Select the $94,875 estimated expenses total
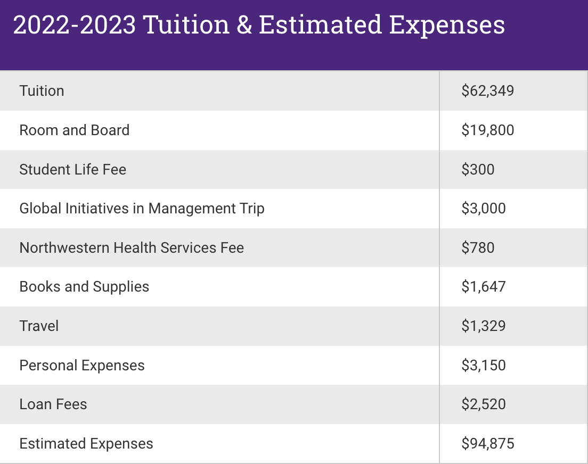 (487, 444)
